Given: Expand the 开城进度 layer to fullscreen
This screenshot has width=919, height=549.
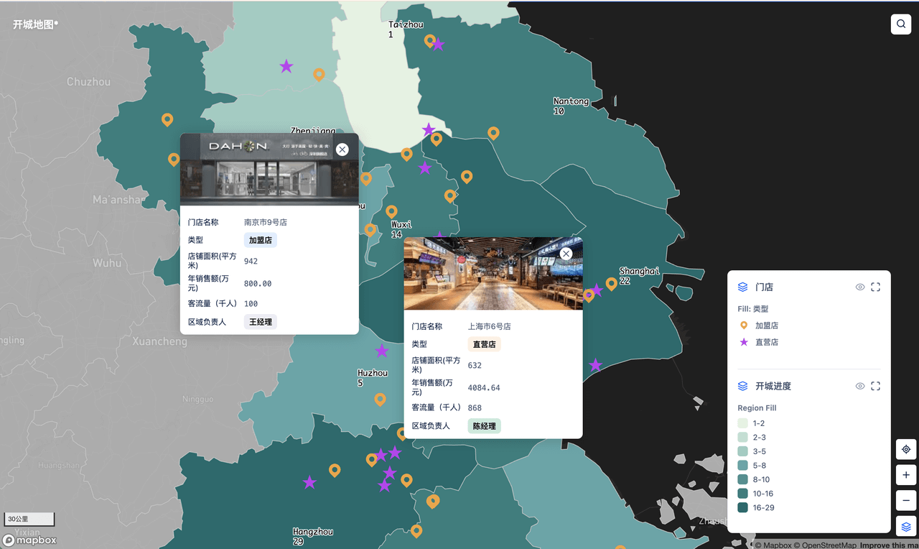Looking at the screenshot, I should [875, 386].
